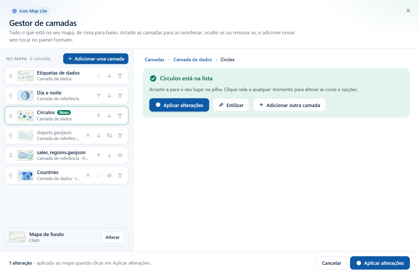Move Dia e noite layer up
419x274 pixels.
click(98, 96)
